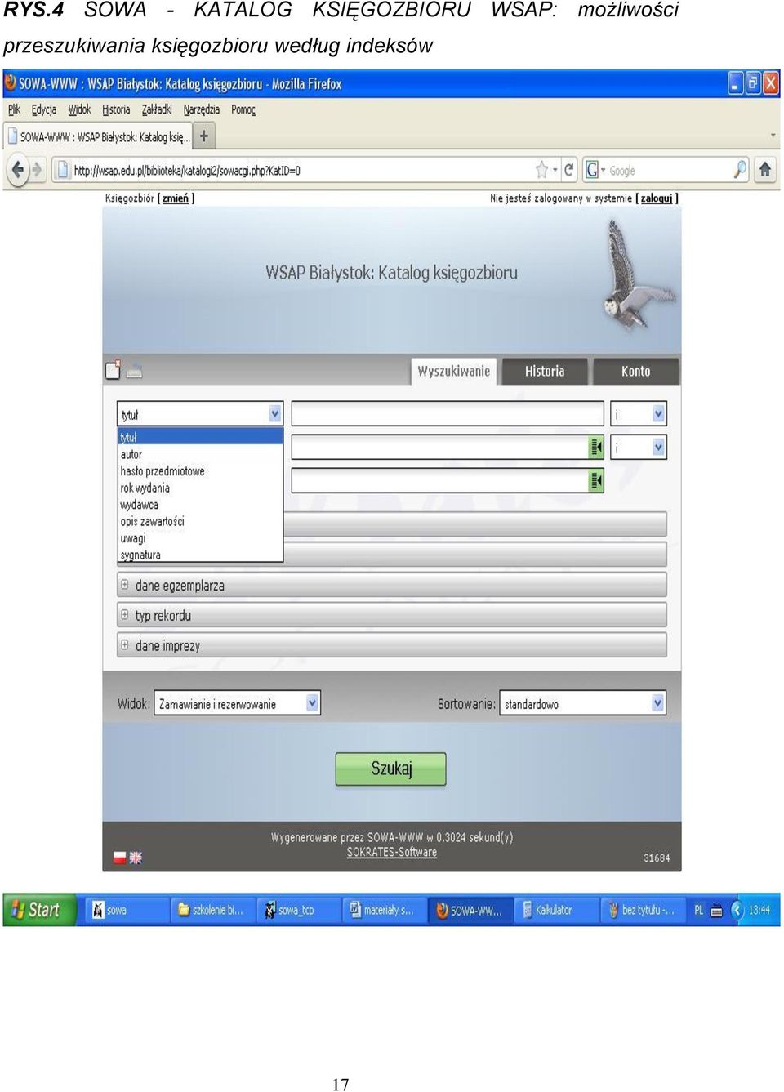Open the SOKRATES-Software link
The height and width of the screenshot is (1092, 784).
392,852
